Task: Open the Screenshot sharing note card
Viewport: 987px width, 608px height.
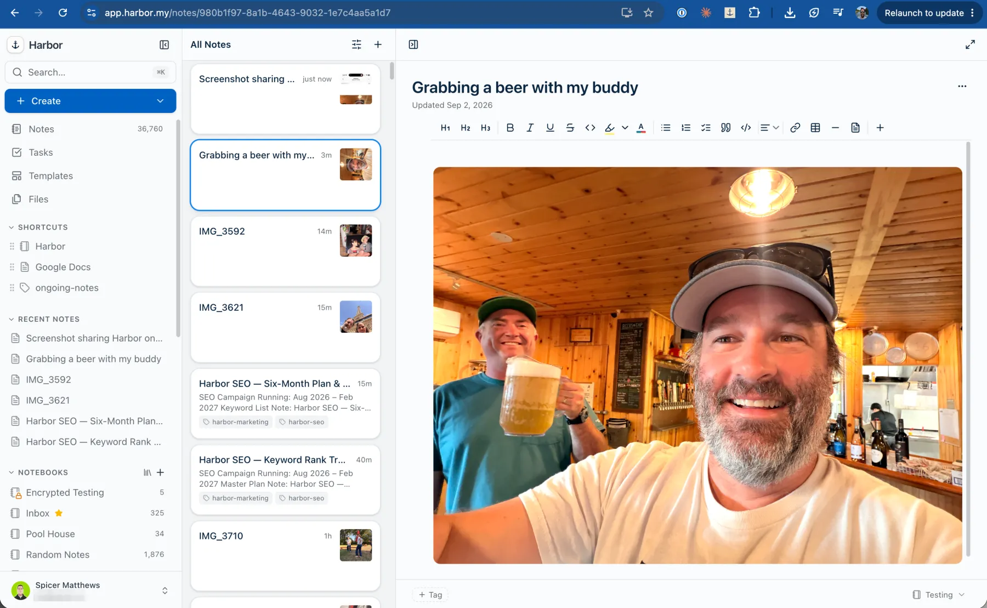Action: pyautogui.click(x=285, y=99)
